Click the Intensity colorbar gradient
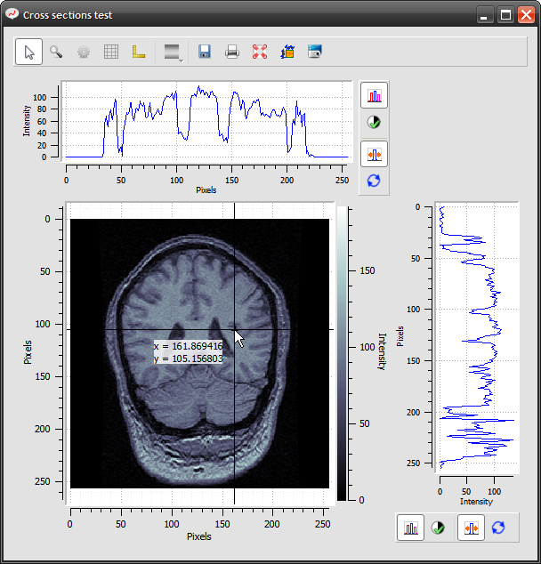 (x=342, y=353)
